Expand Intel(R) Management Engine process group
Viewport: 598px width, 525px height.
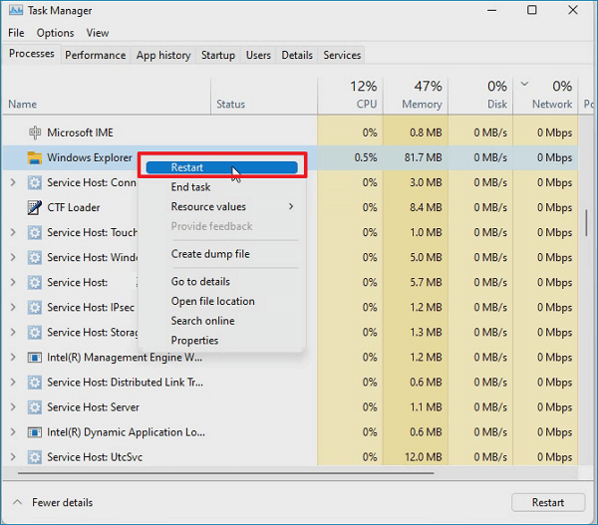click(x=13, y=358)
